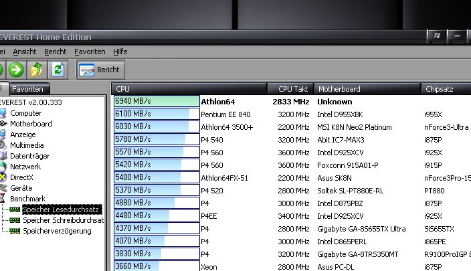The image size is (471, 271).
Task: Click the i955X chipset cell
Action: click(x=433, y=114)
